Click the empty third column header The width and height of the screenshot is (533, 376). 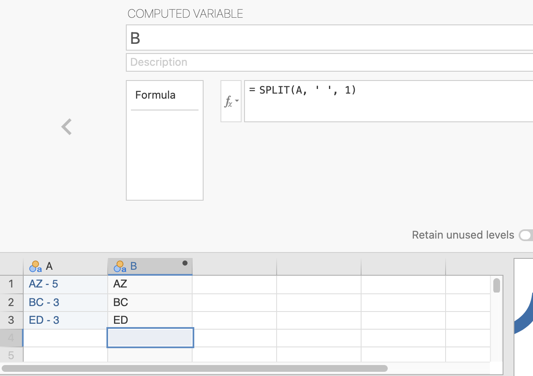(x=234, y=266)
